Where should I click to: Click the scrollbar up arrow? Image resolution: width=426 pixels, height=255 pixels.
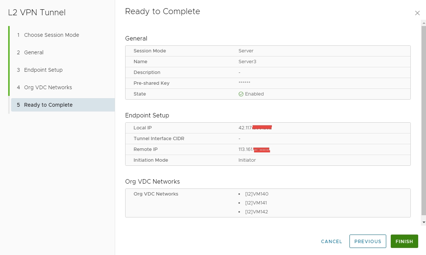[423, 23]
